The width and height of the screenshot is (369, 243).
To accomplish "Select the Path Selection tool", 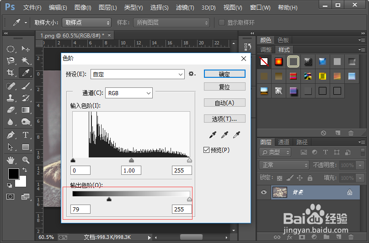I will pyautogui.click(x=11, y=147).
